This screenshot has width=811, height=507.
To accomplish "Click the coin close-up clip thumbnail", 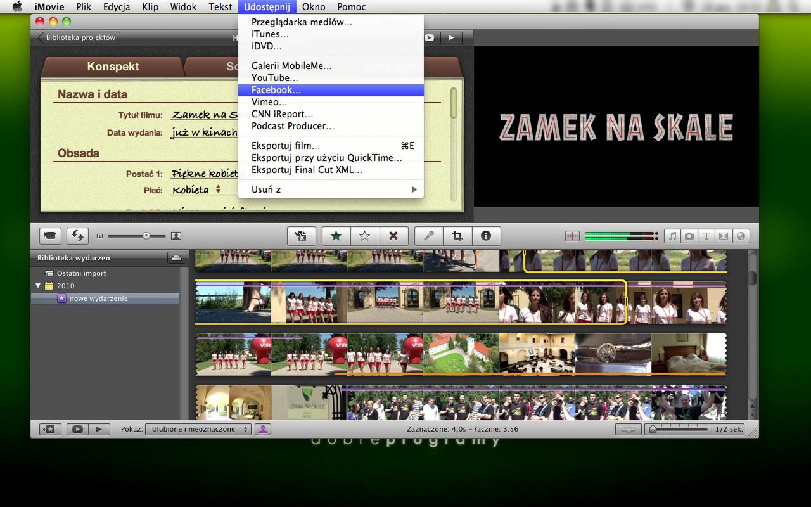I will click(613, 354).
